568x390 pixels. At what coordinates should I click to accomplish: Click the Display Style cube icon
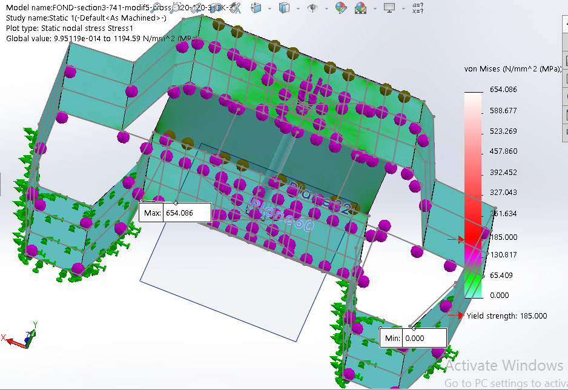pos(283,8)
